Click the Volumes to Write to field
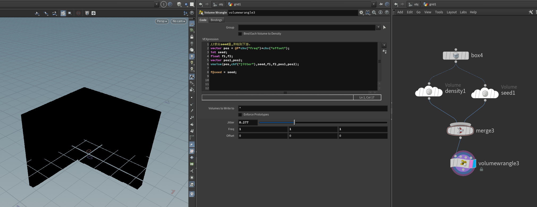This screenshot has width=537, height=207. (x=312, y=108)
